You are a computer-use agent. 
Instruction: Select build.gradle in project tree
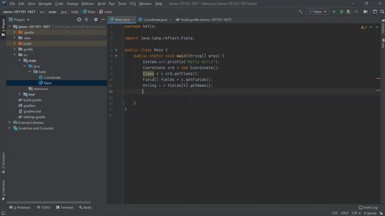pos(32,100)
